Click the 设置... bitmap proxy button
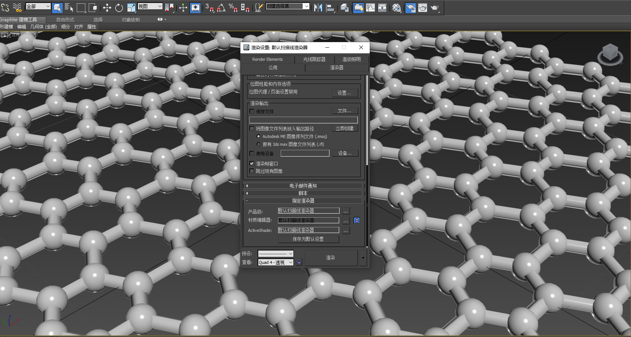The width and height of the screenshot is (631, 337). (x=344, y=93)
